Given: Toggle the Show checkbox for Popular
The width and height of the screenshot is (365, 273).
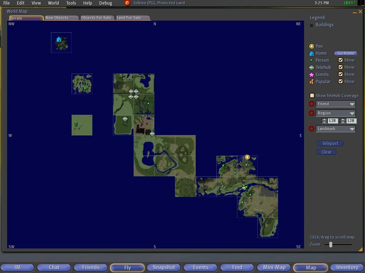Looking at the screenshot, I should [x=340, y=81].
